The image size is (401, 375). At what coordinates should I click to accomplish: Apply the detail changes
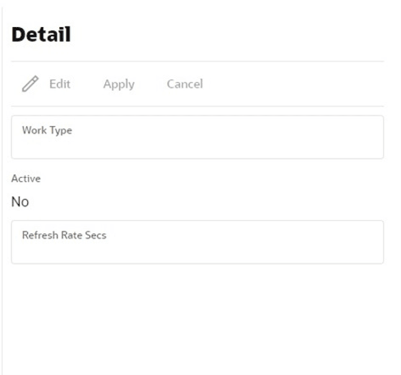coord(119,84)
